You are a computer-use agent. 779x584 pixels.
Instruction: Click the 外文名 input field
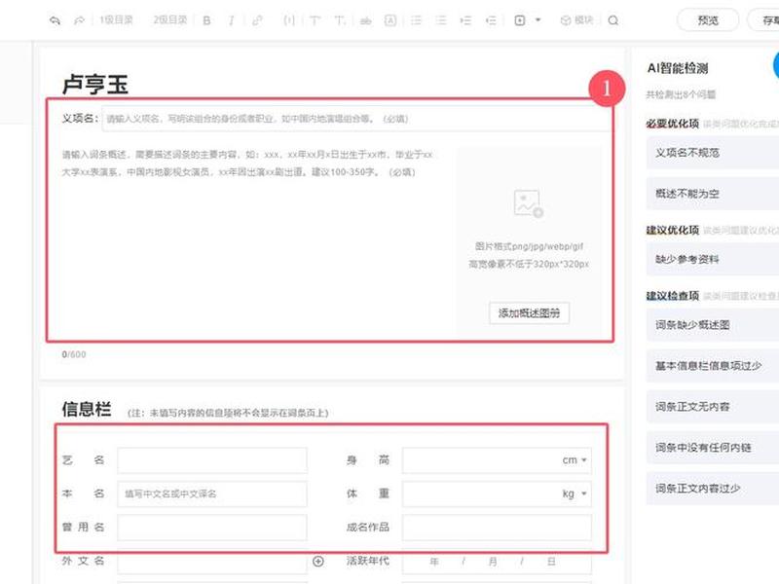click(212, 562)
